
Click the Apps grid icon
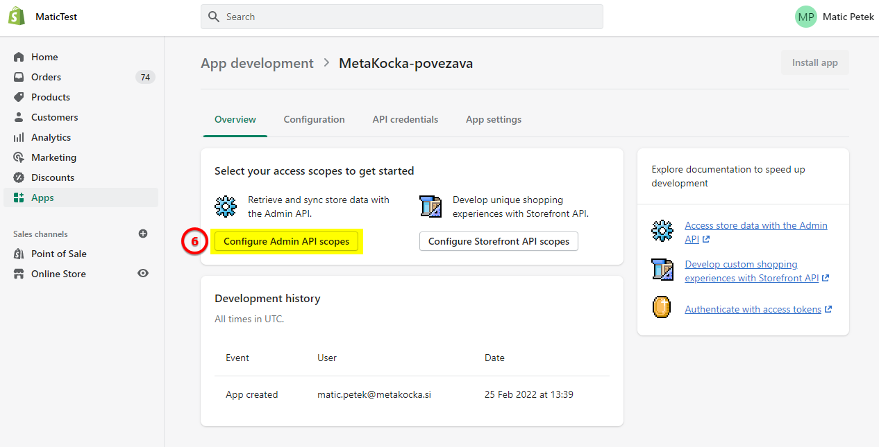click(x=19, y=198)
